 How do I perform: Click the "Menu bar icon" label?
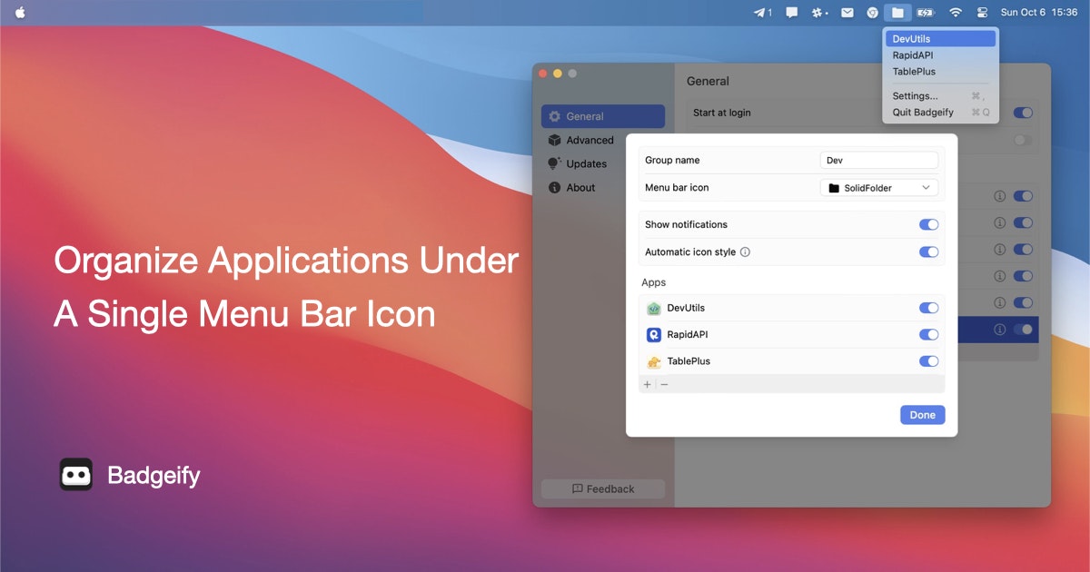tap(677, 187)
